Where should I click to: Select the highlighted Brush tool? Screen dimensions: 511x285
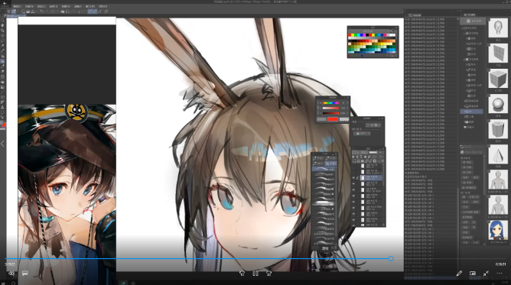[2, 61]
